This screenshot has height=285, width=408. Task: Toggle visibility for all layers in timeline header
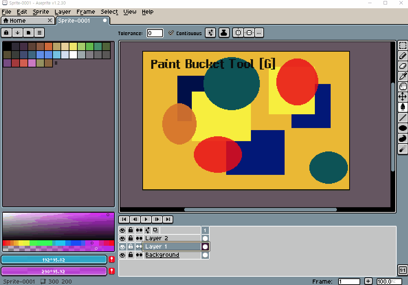click(x=122, y=230)
